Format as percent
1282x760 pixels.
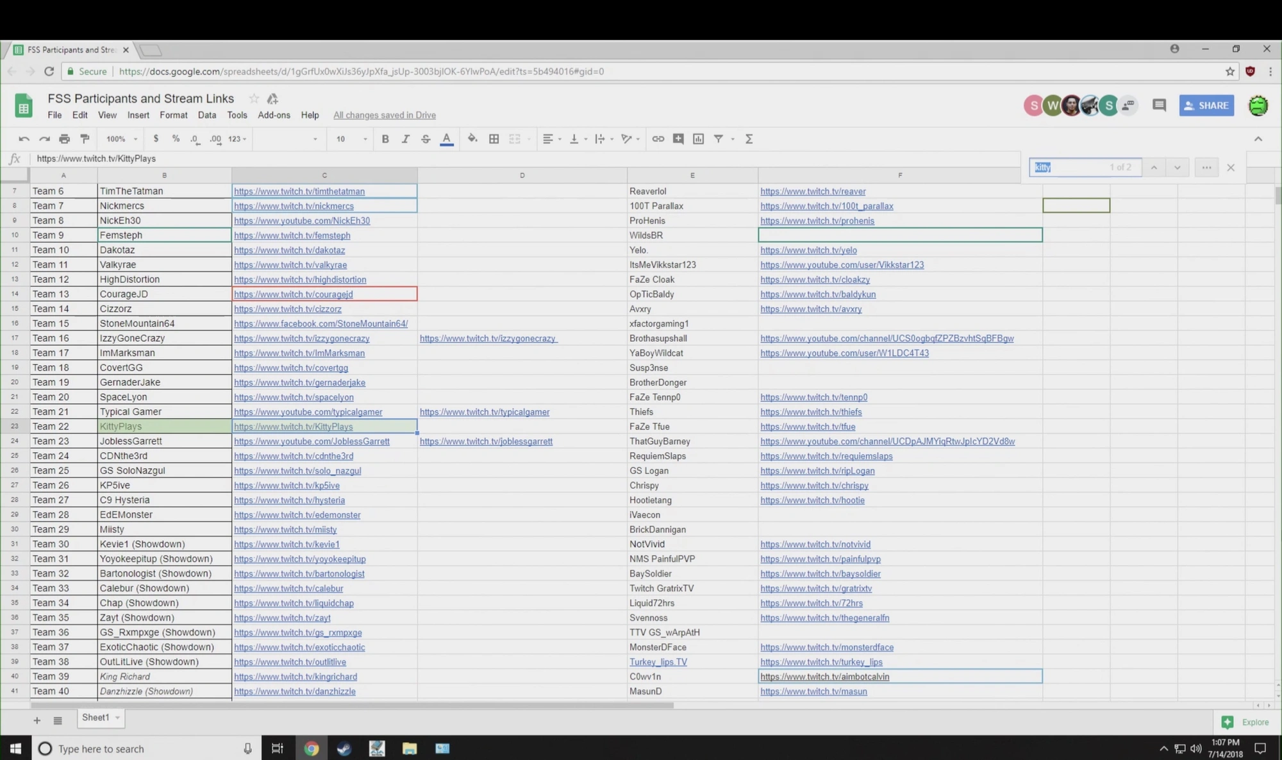[x=176, y=139]
